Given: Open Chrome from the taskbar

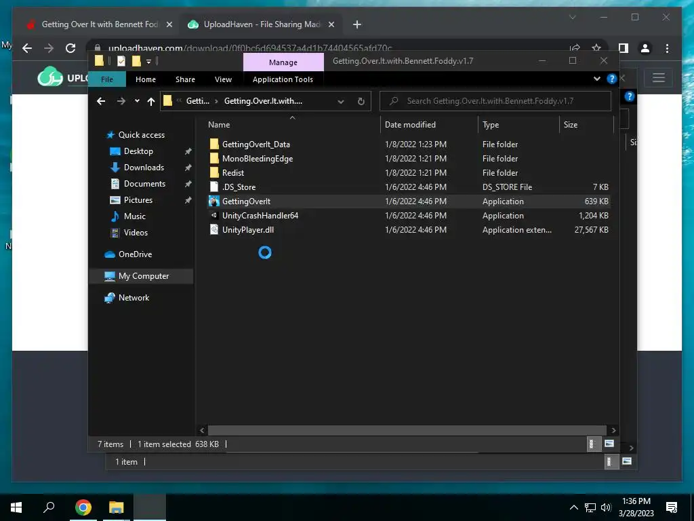Looking at the screenshot, I should pos(83,507).
